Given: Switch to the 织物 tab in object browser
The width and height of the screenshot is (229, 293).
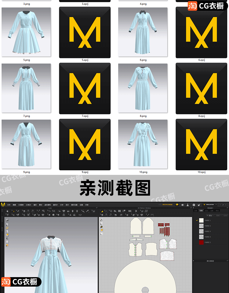Looking at the screenshot, I should click(201, 211).
